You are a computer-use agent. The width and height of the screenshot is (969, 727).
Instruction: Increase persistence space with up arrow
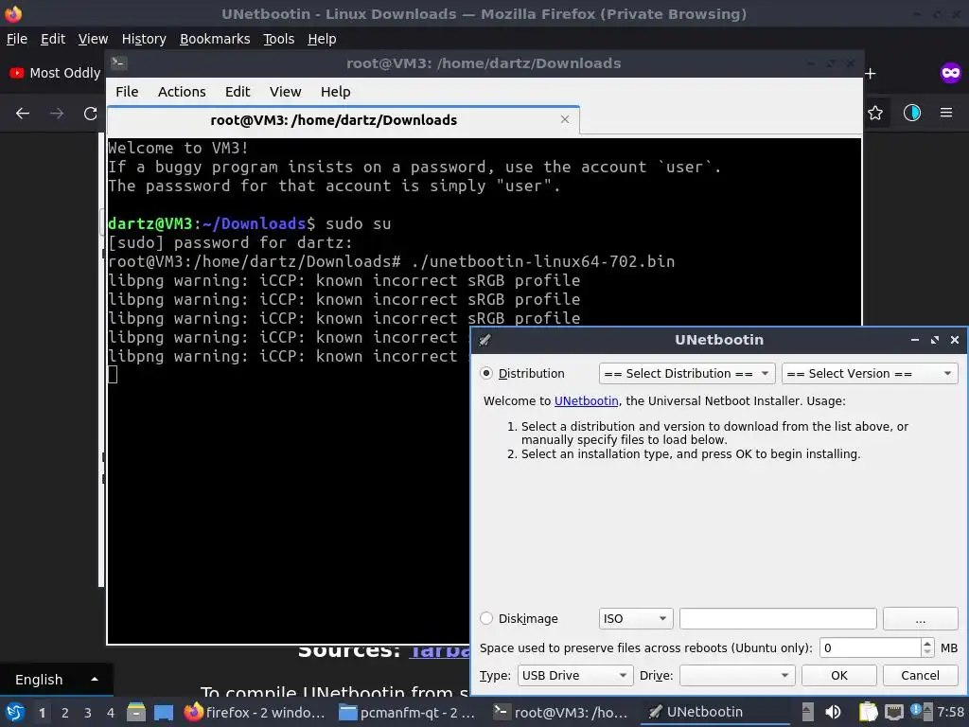927,643
